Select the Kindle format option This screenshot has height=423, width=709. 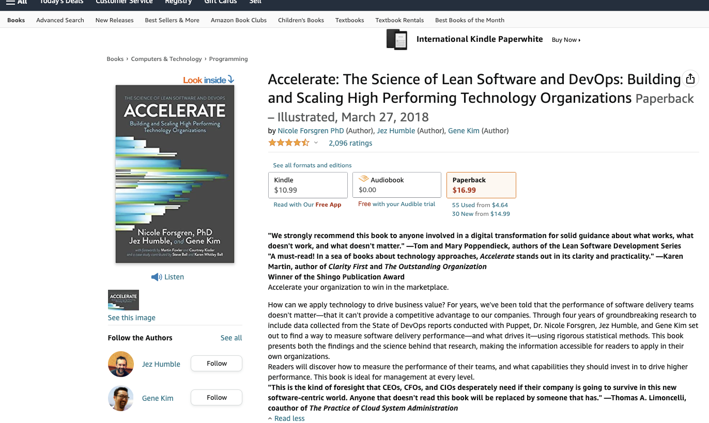(307, 185)
